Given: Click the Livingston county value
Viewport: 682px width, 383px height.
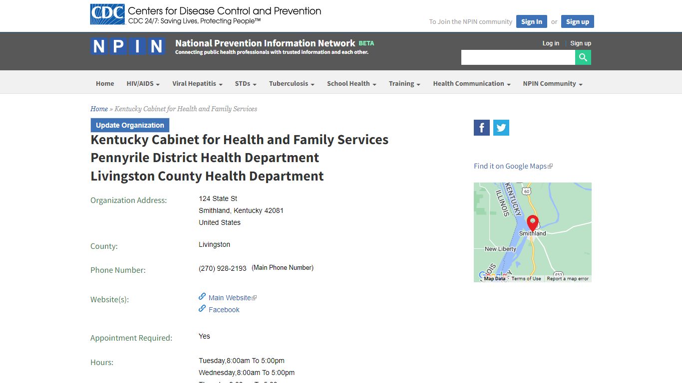Looking at the screenshot, I should (215, 244).
